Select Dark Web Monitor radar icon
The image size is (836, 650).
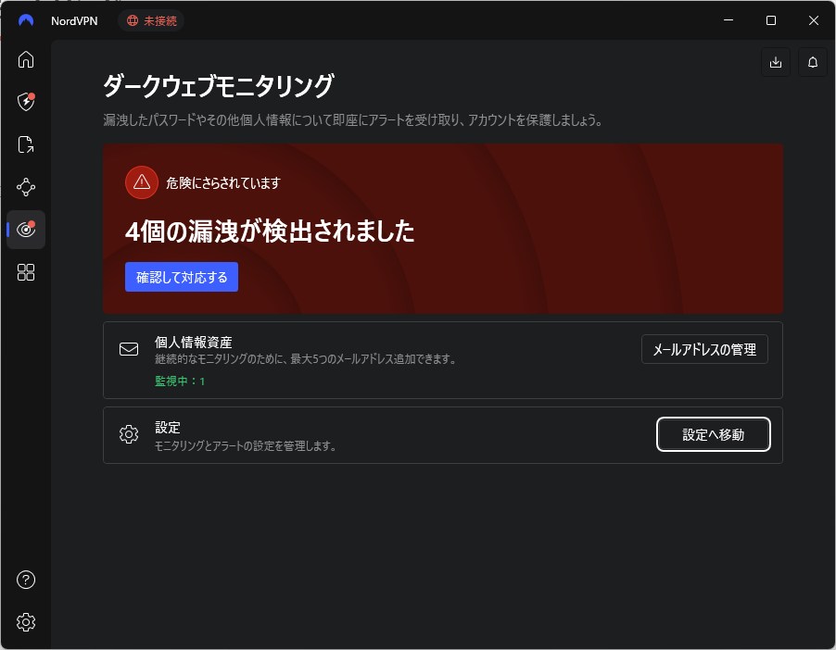[26, 230]
